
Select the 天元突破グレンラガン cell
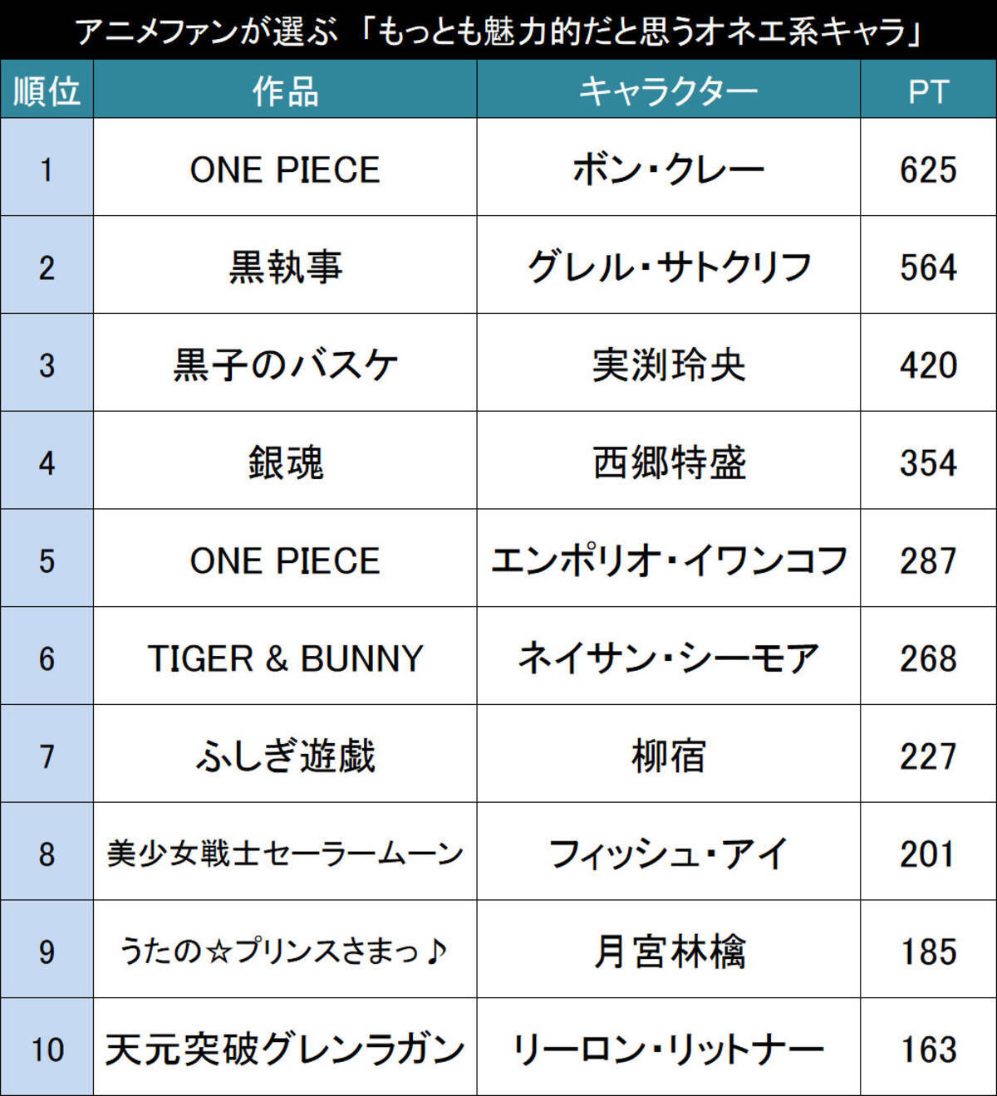[x=285, y=1048]
